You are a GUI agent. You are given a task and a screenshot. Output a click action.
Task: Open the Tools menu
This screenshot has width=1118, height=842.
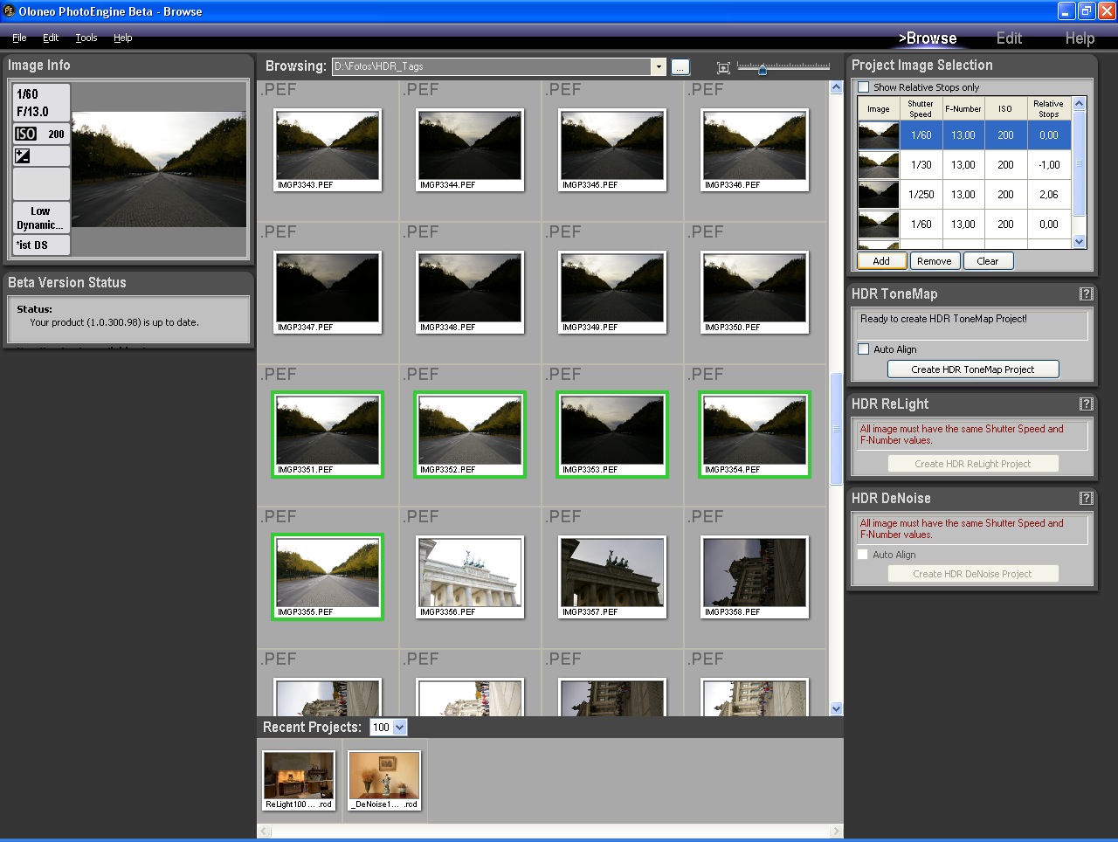point(85,38)
